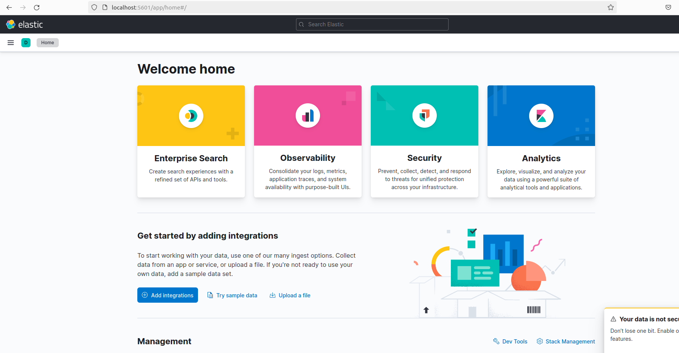
Task: Click the wrench icon next to Dev Tools
Action: click(x=496, y=341)
